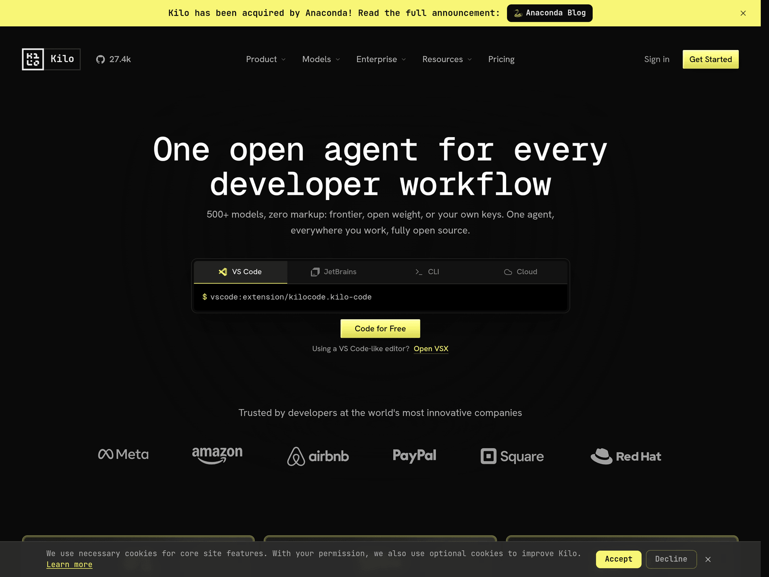The height and width of the screenshot is (577, 769).
Task: Click the Kilo logo icon
Action: pyautogui.click(x=33, y=59)
